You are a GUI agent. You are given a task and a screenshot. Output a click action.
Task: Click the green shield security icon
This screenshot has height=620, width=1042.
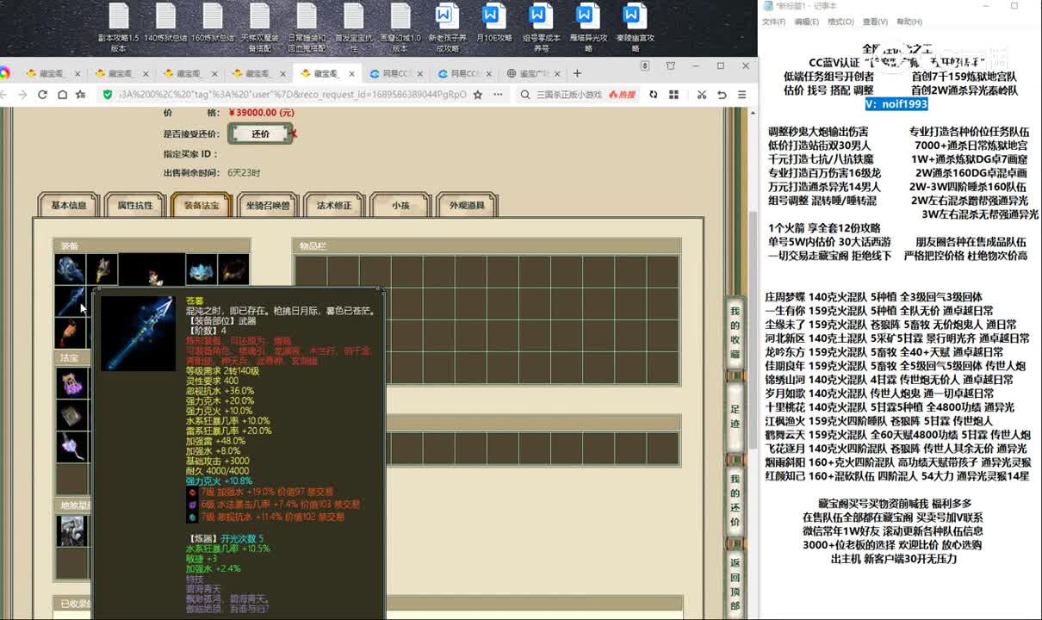(108, 95)
